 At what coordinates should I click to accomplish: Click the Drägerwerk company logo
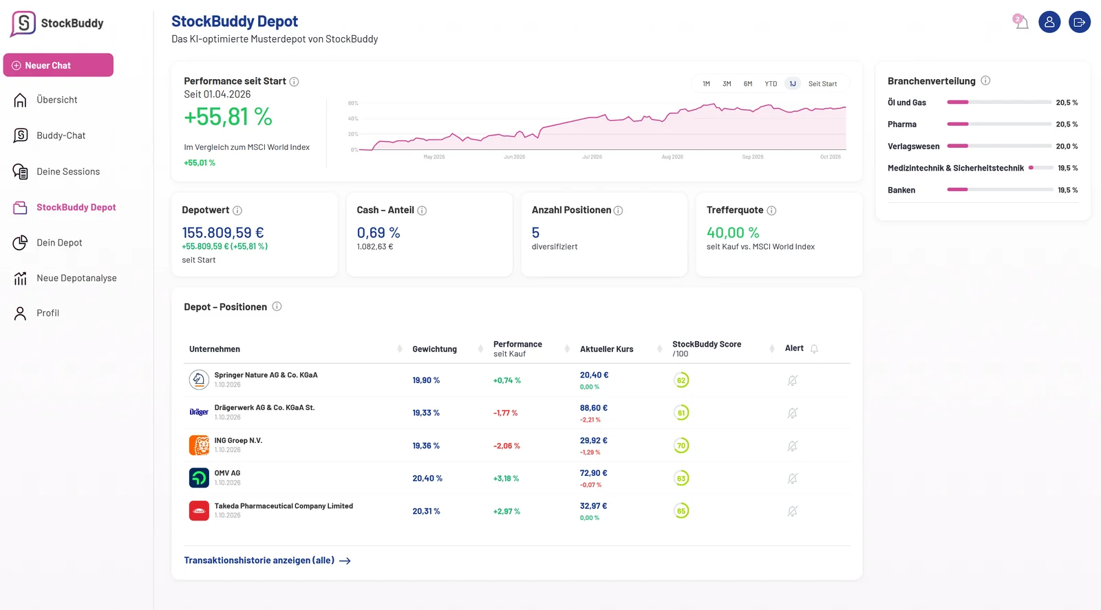coord(199,412)
